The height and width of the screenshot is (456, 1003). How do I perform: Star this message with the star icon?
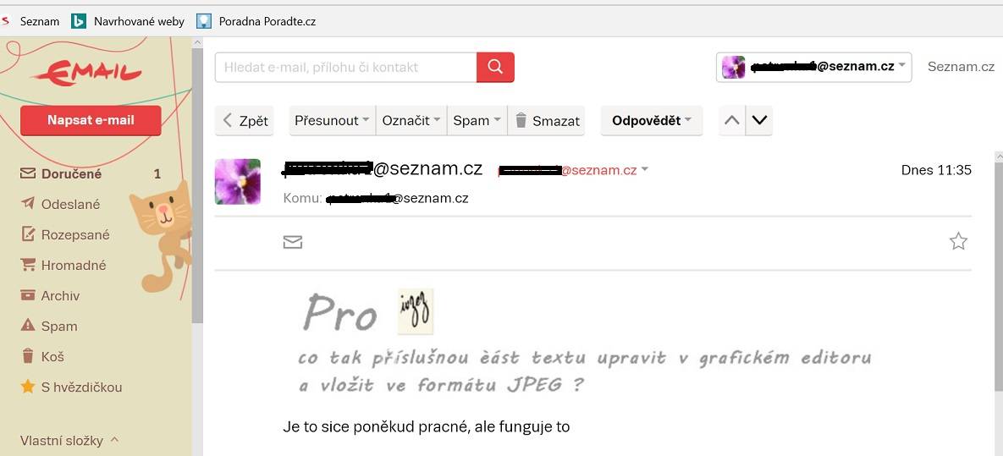coord(957,241)
